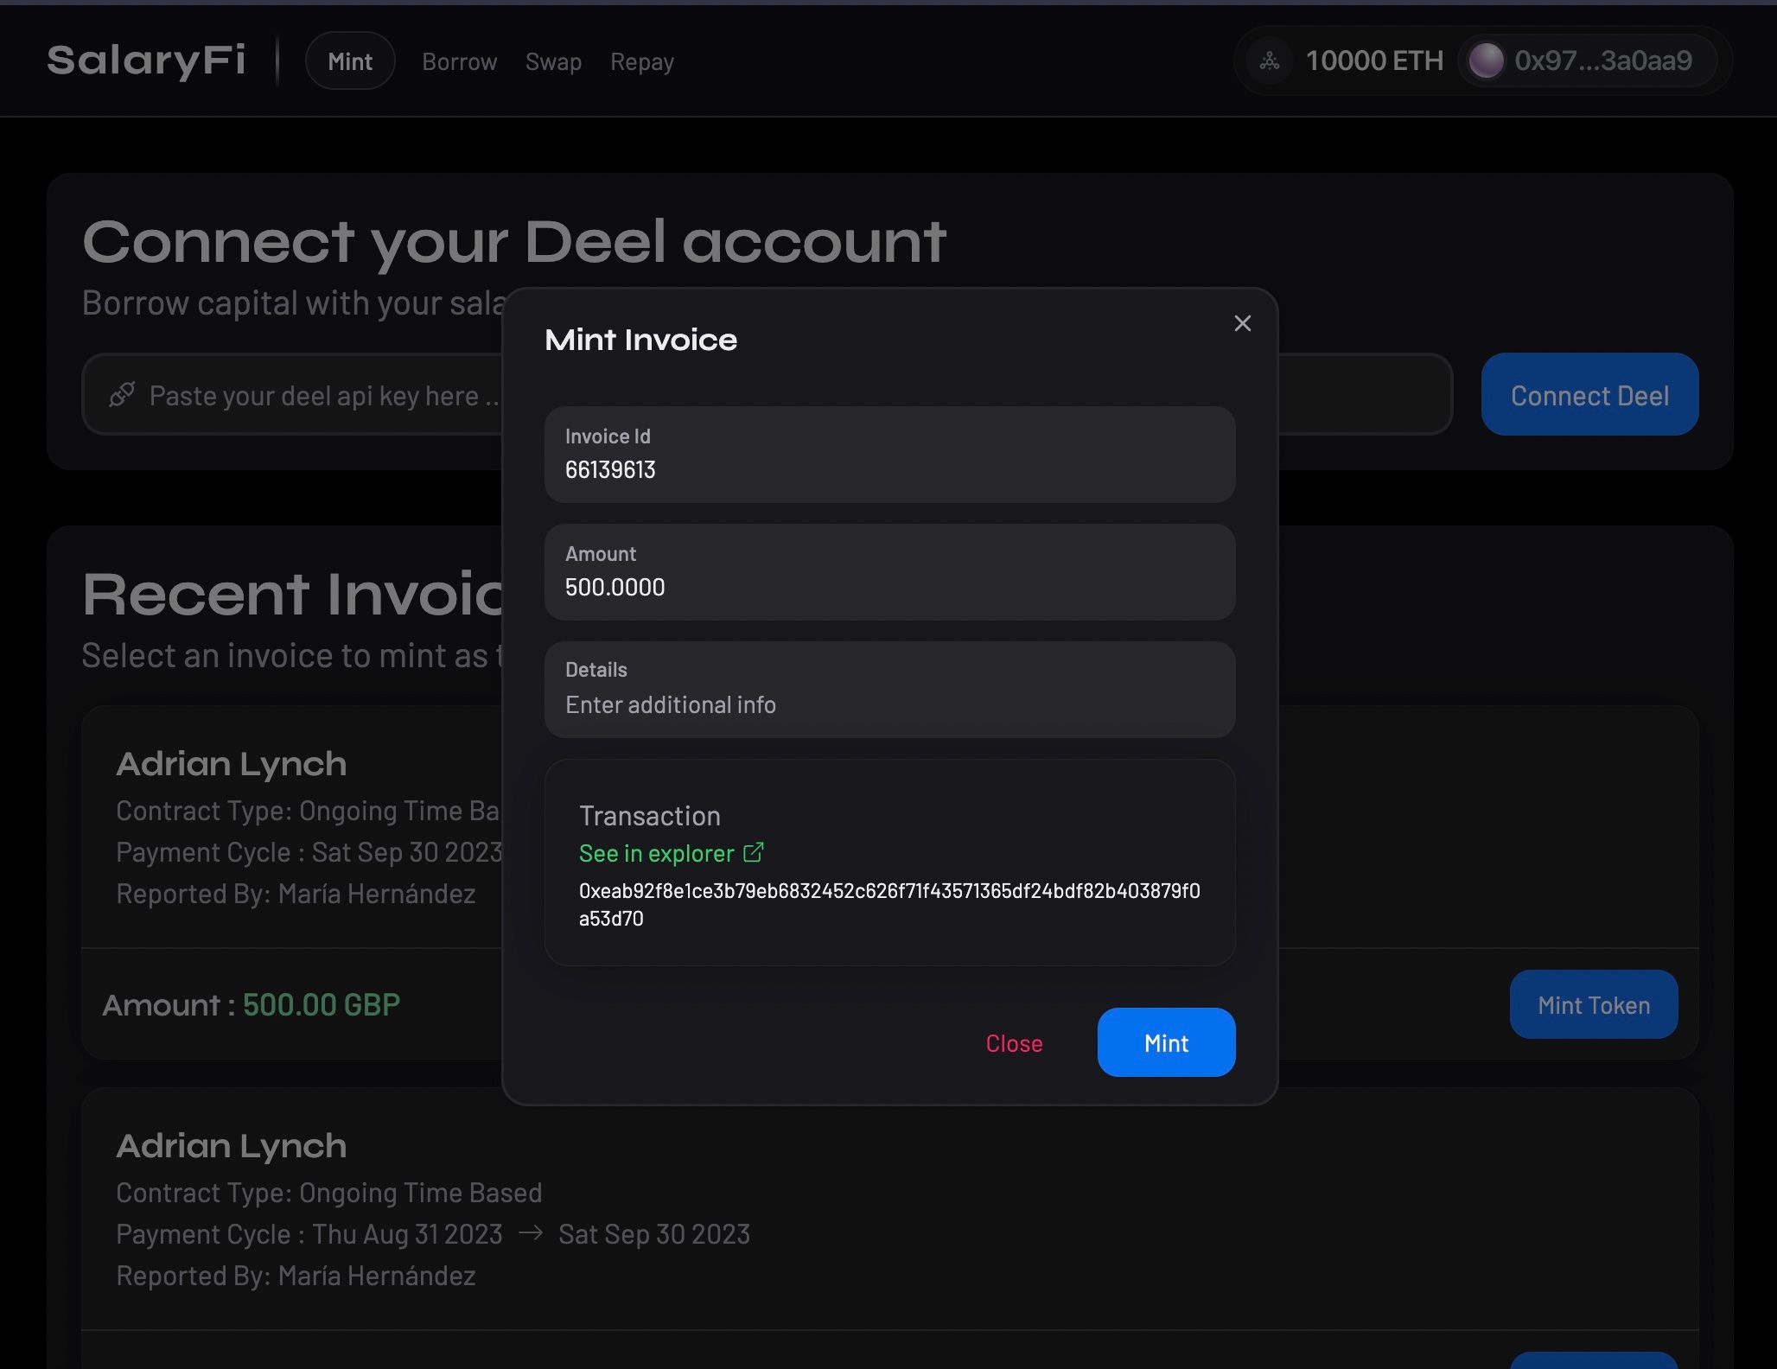Go to the Swap tab
This screenshot has height=1369, width=1777.
[553, 62]
